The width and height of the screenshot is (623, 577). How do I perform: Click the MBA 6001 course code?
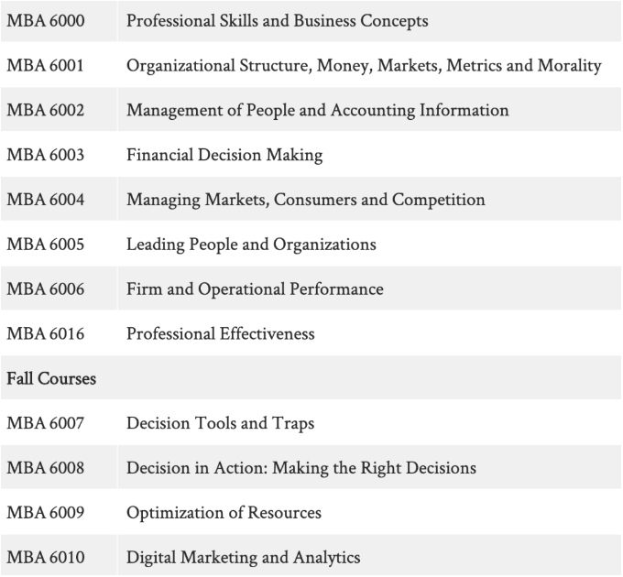pyautogui.click(x=46, y=66)
